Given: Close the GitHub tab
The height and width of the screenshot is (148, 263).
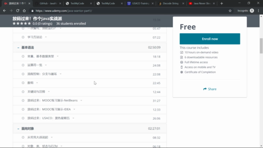Looking at the screenshot, I should coord(60,3).
